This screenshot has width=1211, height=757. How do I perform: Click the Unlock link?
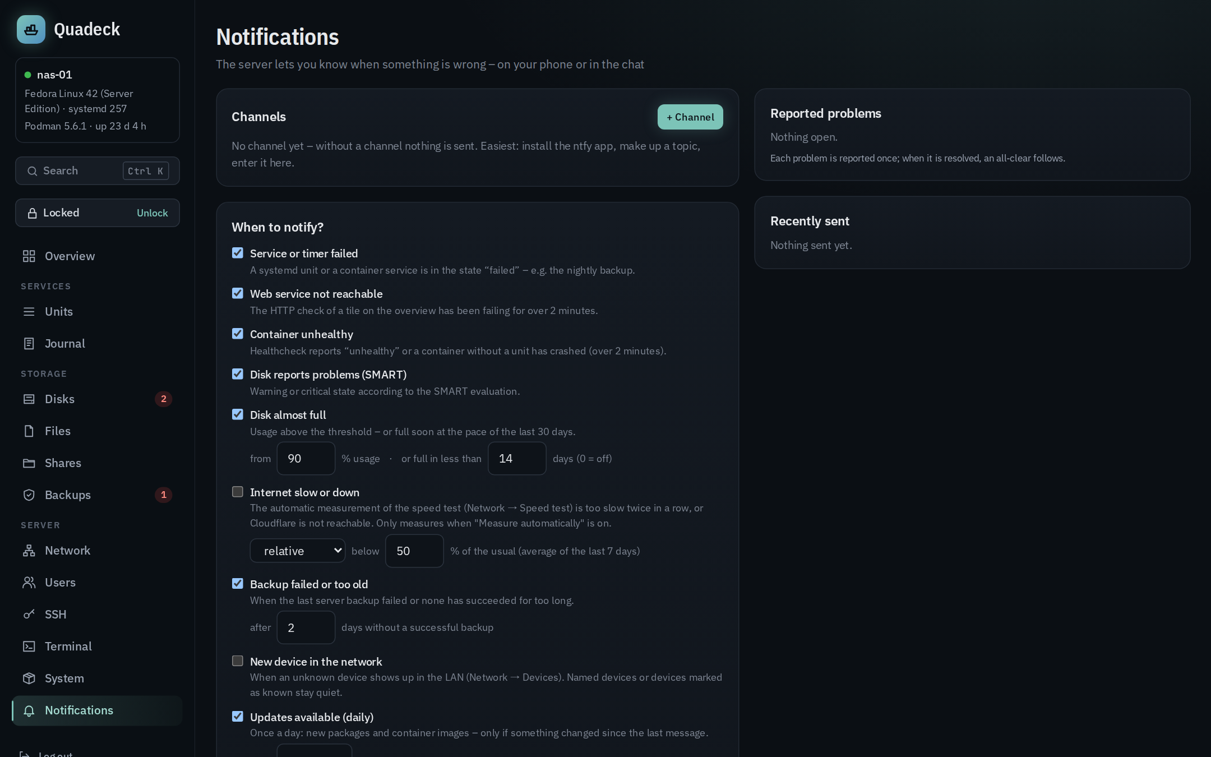click(x=152, y=213)
